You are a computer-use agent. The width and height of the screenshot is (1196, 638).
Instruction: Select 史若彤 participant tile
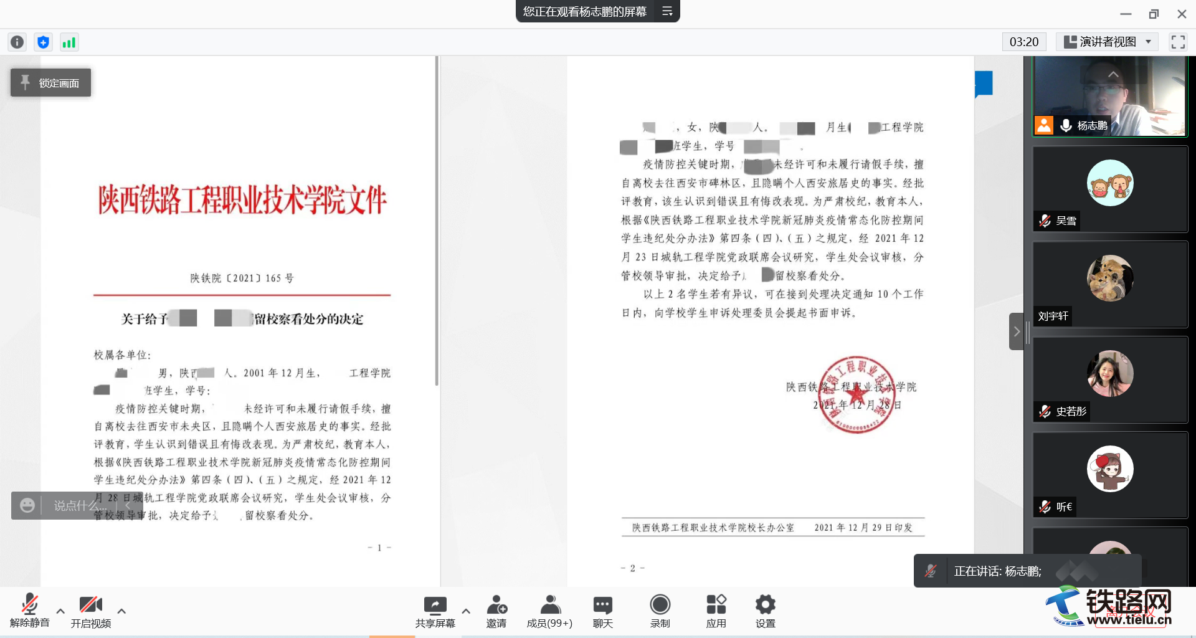pos(1110,380)
